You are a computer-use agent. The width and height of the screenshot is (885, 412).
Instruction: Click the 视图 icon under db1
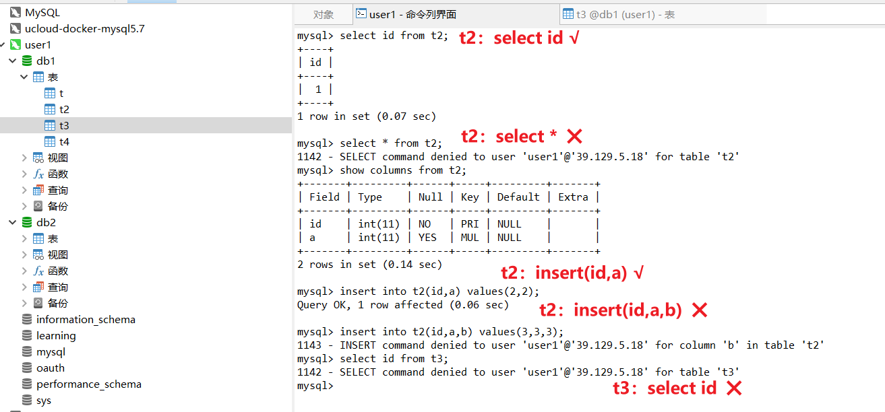pos(38,158)
